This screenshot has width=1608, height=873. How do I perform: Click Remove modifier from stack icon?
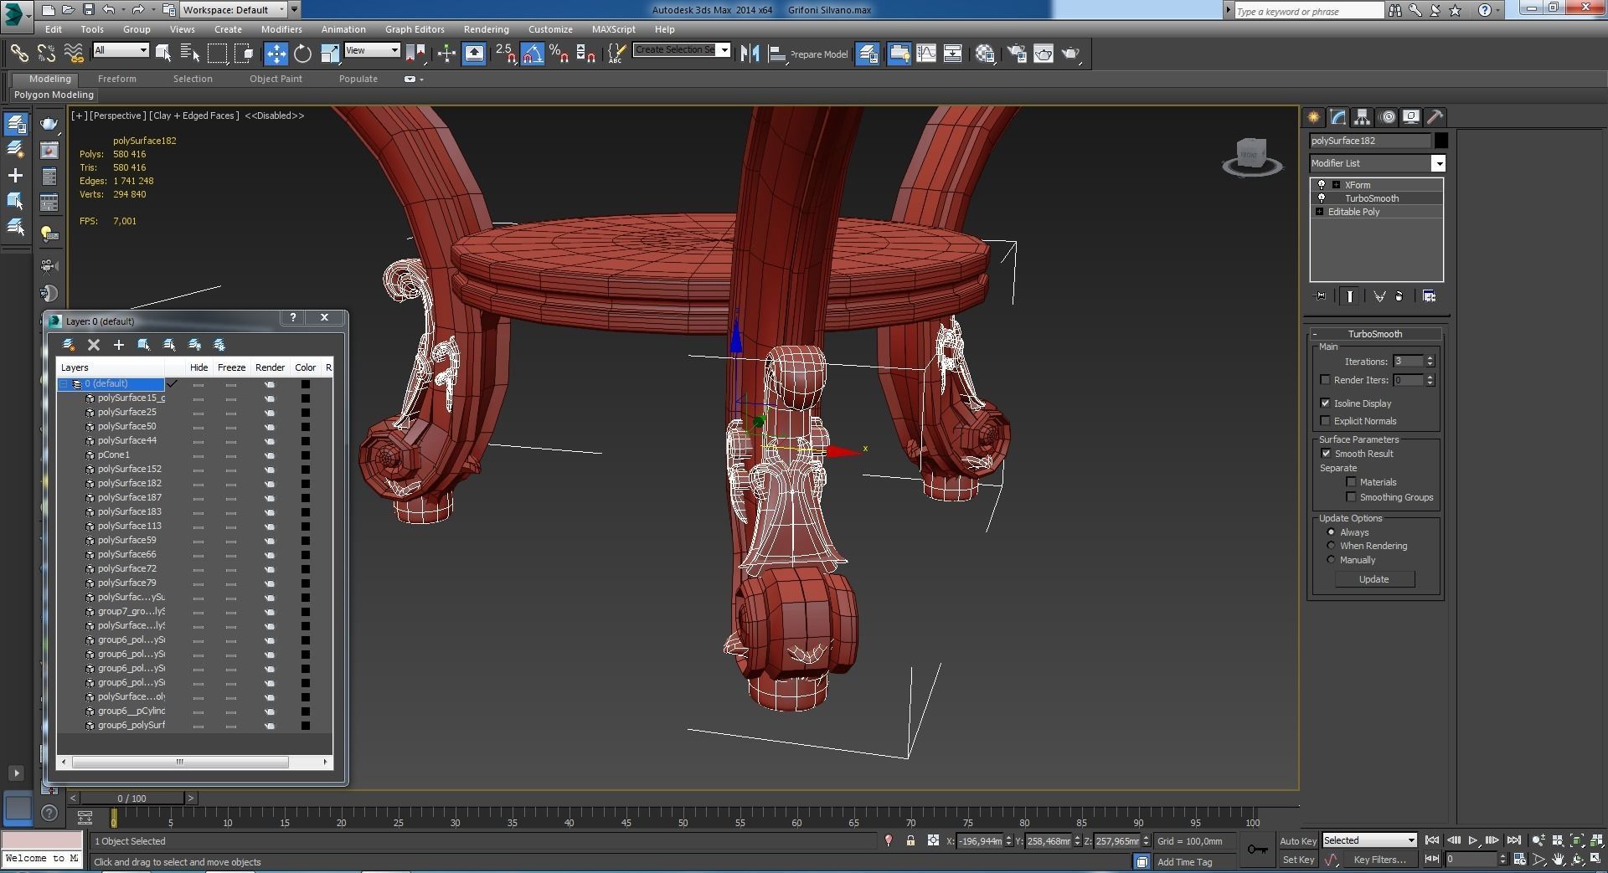pos(1399,296)
